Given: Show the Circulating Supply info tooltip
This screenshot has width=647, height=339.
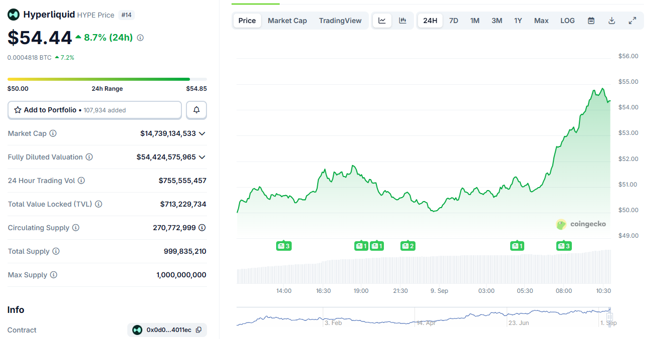Looking at the screenshot, I should coord(76,228).
